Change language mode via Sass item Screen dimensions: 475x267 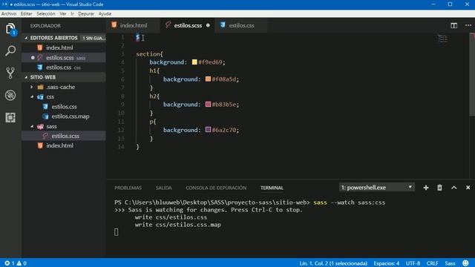point(450,263)
